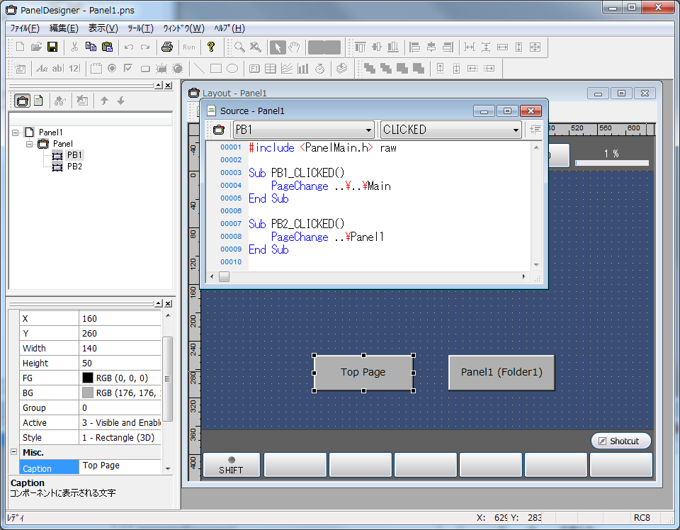Image resolution: width=680 pixels, height=530 pixels.
Task: Open the 表示(V) menu
Action: [x=103, y=28]
